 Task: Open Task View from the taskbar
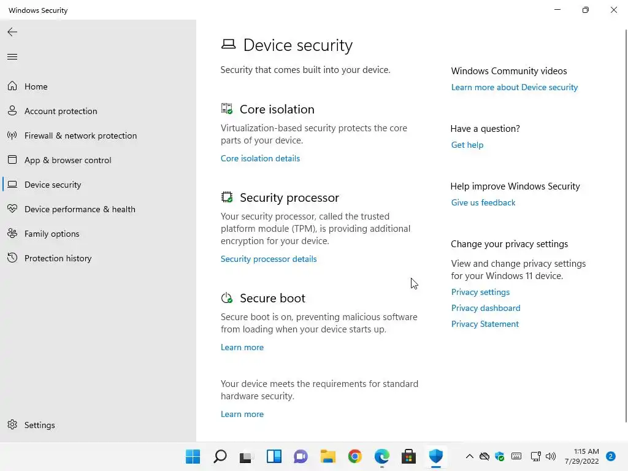[247, 456]
